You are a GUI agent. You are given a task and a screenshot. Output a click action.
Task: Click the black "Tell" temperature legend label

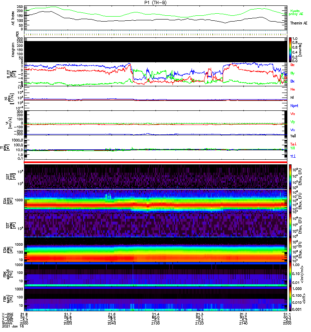coord(293,136)
